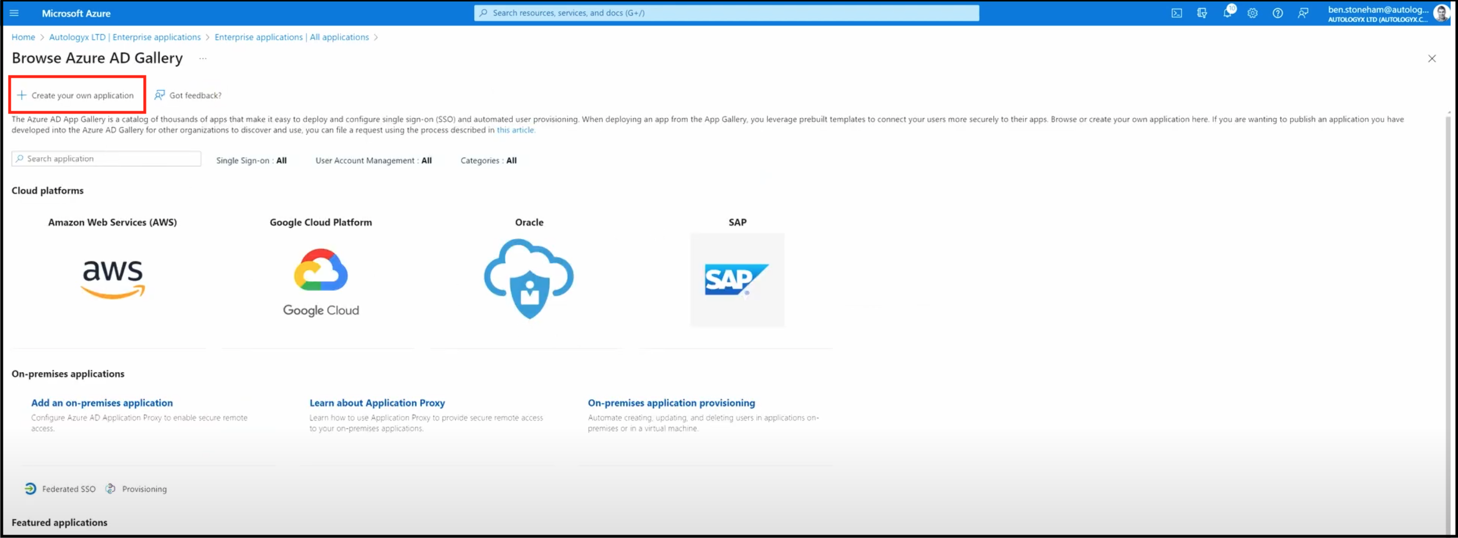The height and width of the screenshot is (538, 1458).
Task: Open Add an on-premises application
Action: tap(102, 403)
